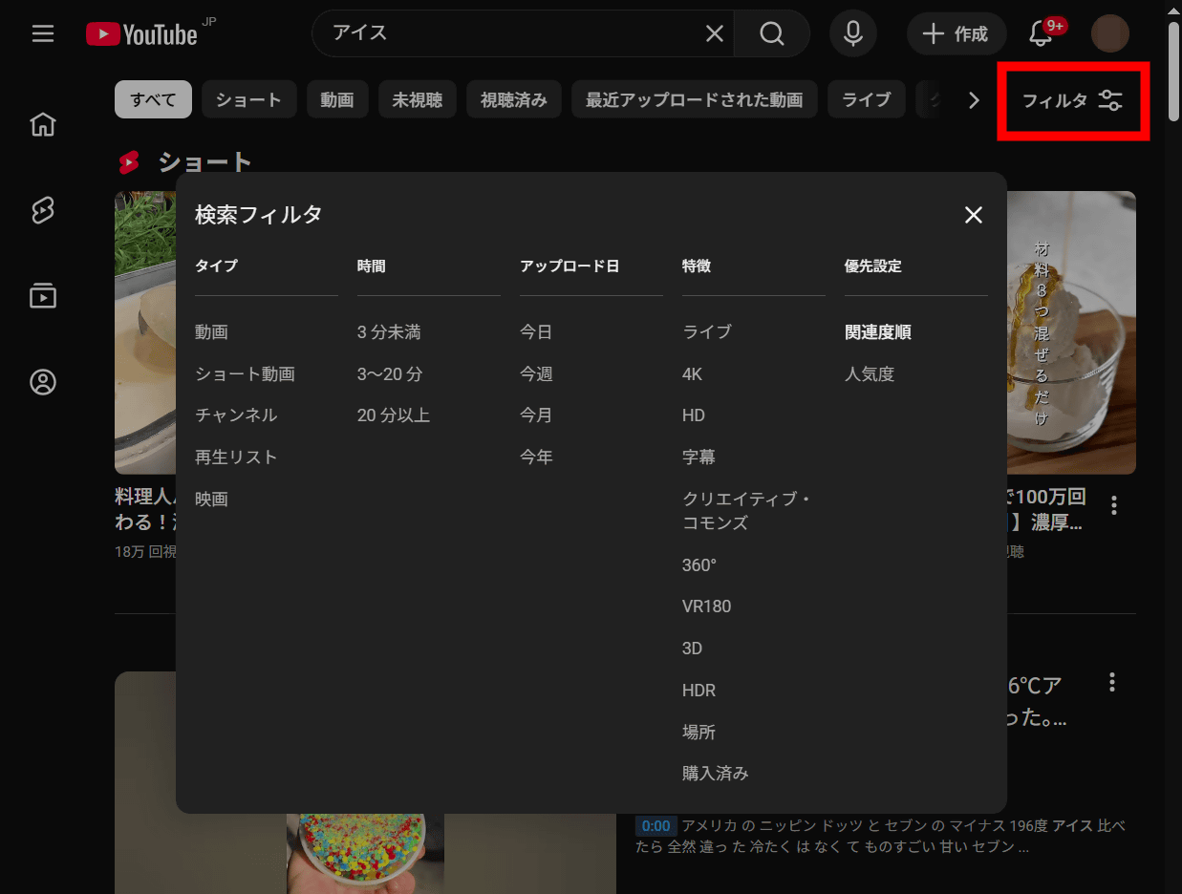Sort by 人気度
This screenshot has width=1182, height=894.
[x=870, y=374]
